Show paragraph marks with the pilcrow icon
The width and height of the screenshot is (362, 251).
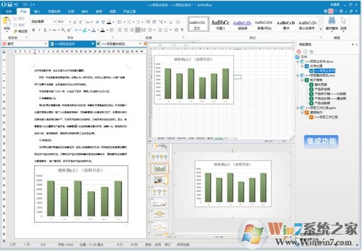[x=183, y=30]
